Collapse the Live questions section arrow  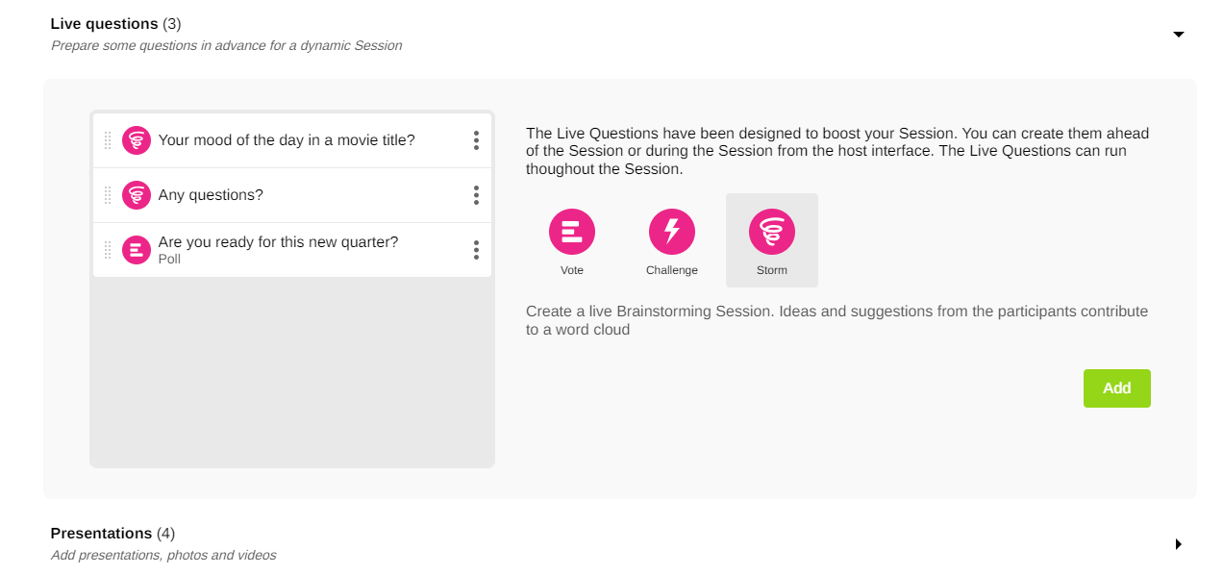click(1178, 35)
